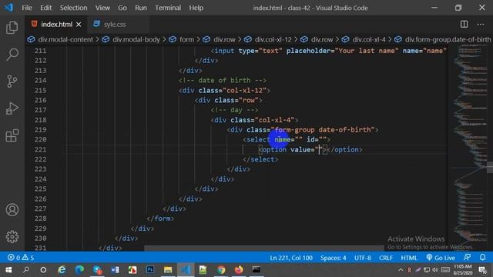
Task: Open the Explorer view in activity bar
Action: click(12, 28)
